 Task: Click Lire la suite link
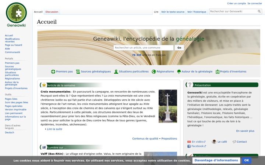click(x=54, y=129)
